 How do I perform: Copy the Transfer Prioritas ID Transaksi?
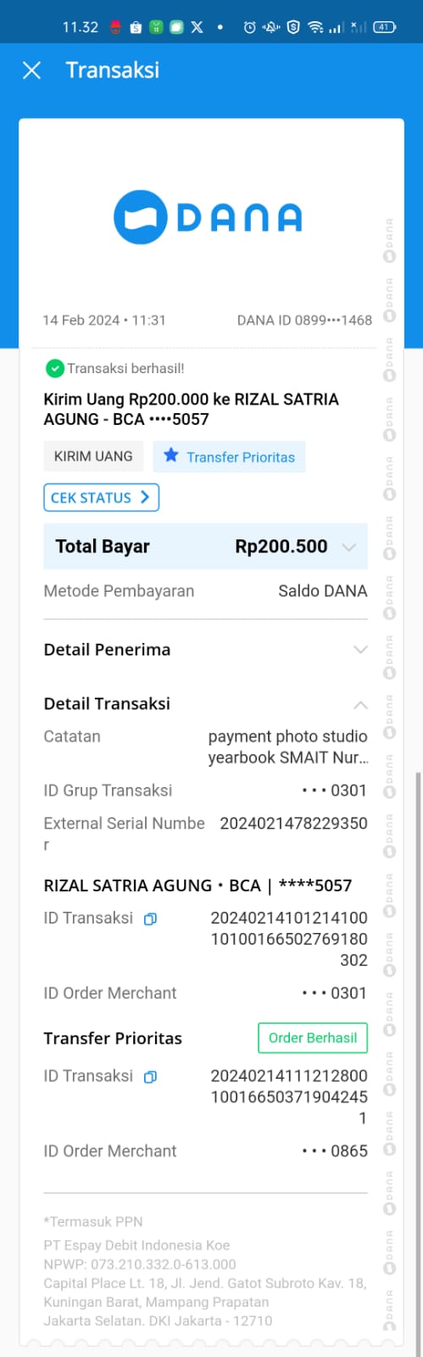coord(150,1076)
